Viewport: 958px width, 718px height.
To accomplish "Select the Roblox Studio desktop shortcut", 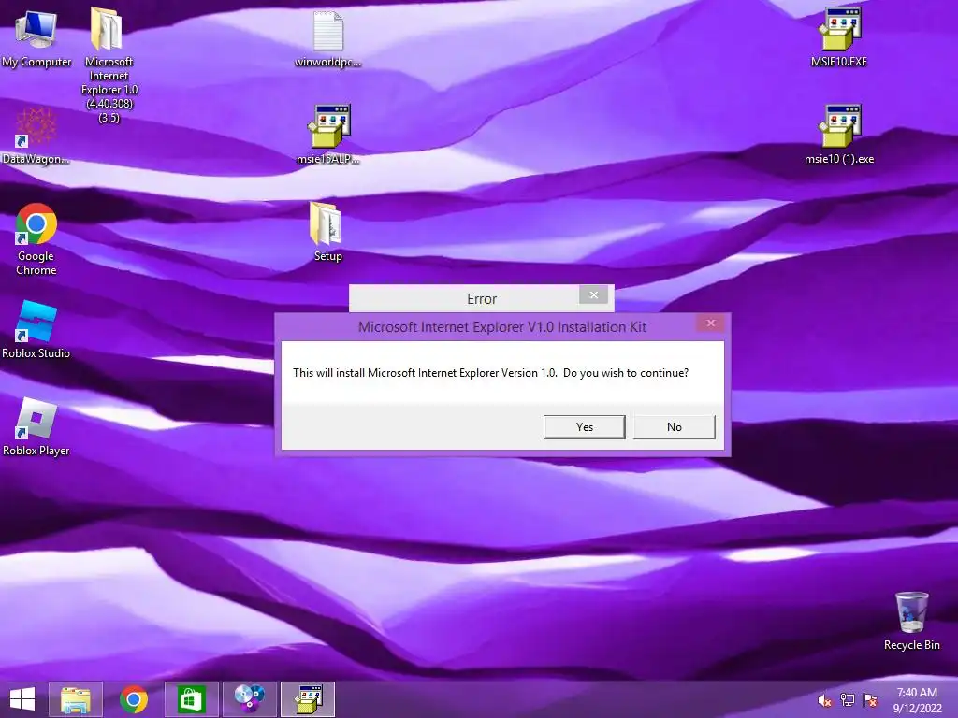I will click(x=36, y=330).
